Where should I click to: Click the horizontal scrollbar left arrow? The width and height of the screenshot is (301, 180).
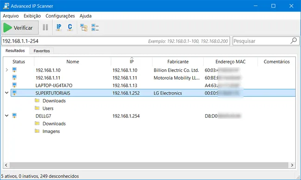[6, 165]
